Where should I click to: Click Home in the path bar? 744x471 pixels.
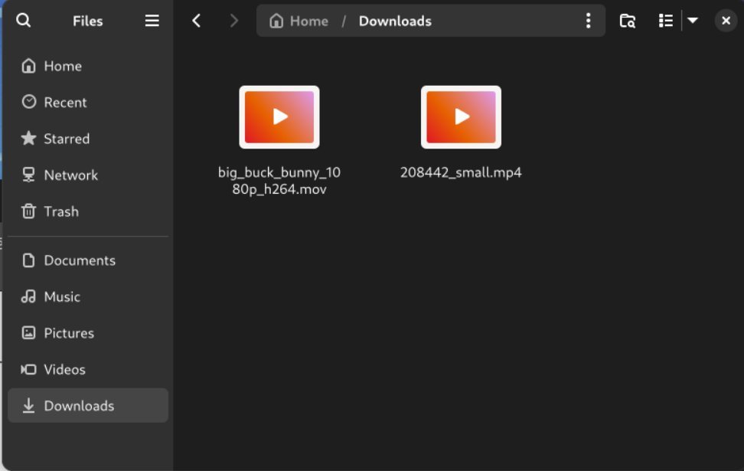[299, 21]
